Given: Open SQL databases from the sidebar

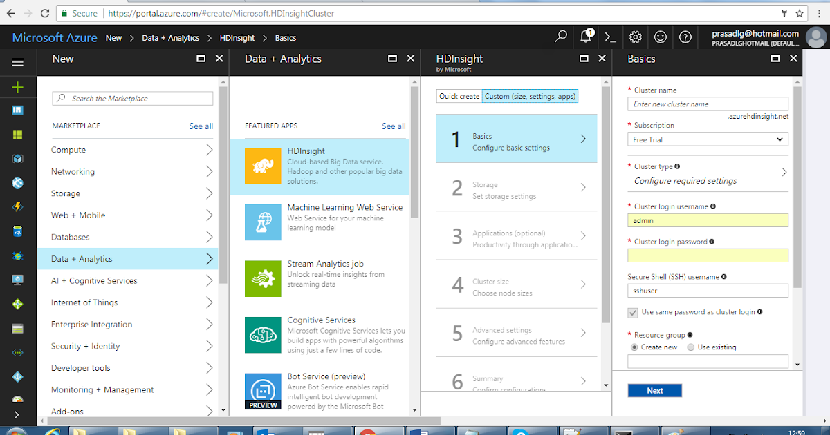Looking at the screenshot, I should pyautogui.click(x=17, y=231).
